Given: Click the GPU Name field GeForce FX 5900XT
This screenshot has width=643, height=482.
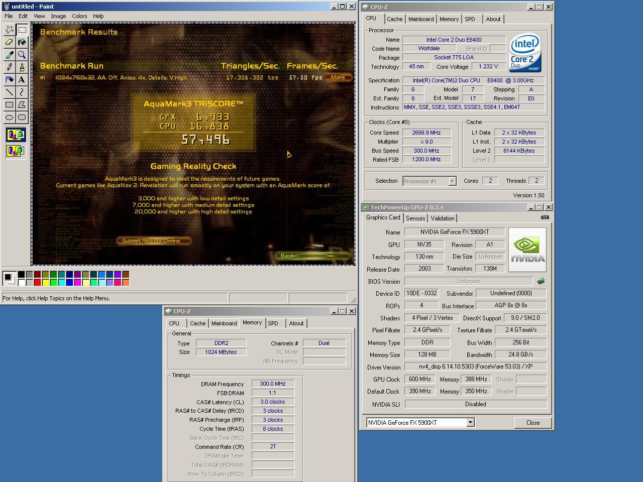Looking at the screenshot, I should tap(454, 232).
